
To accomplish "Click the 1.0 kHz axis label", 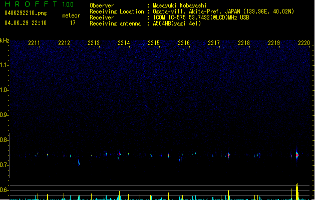I will pos(5,90).
